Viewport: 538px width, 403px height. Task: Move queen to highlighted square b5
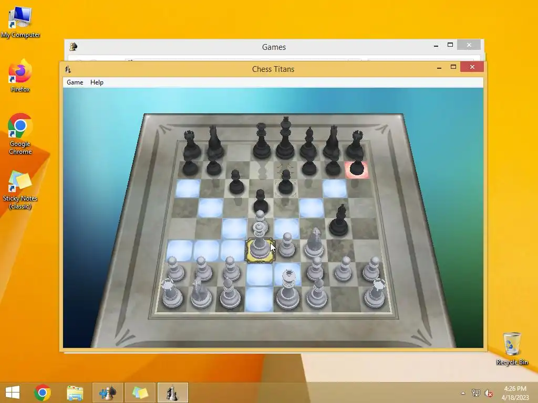(211, 208)
